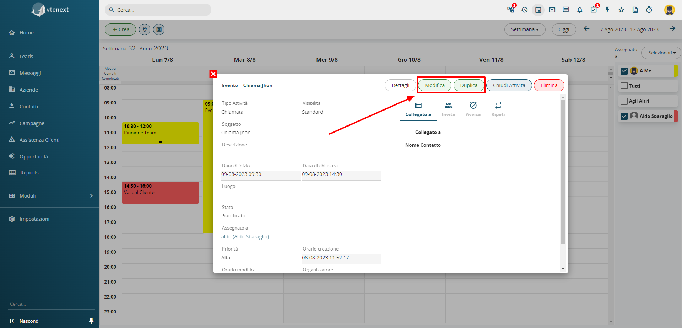
Task: Open the Riunione Team event
Action: click(160, 133)
